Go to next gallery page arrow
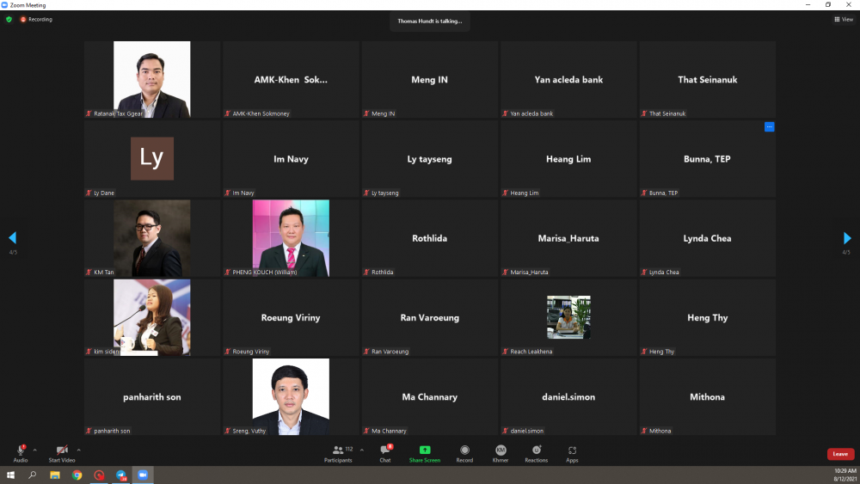The height and width of the screenshot is (484, 860). click(x=847, y=238)
